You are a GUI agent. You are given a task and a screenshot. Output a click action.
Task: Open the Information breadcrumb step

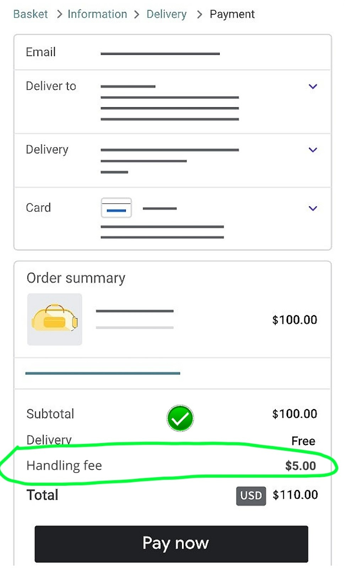tap(97, 14)
